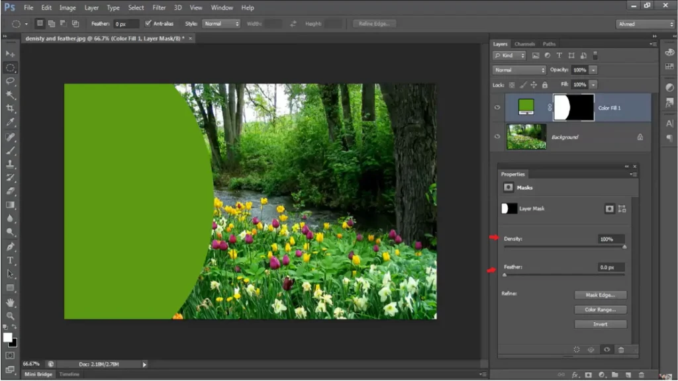Open the Select menu

[136, 7]
